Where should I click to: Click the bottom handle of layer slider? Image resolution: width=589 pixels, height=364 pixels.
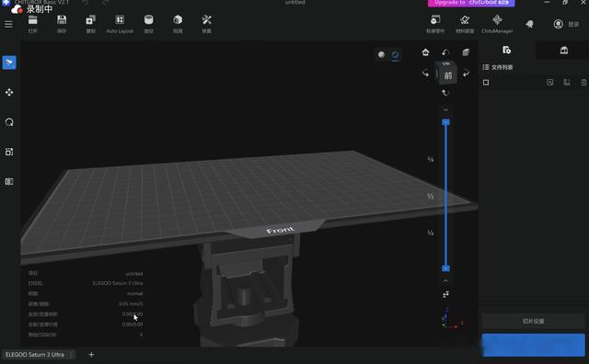tap(445, 268)
